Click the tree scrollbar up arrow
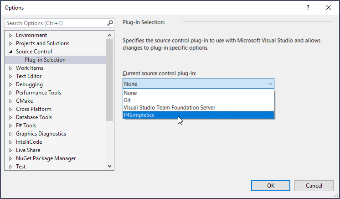Image resolution: width=340 pixels, height=199 pixels. [109, 35]
